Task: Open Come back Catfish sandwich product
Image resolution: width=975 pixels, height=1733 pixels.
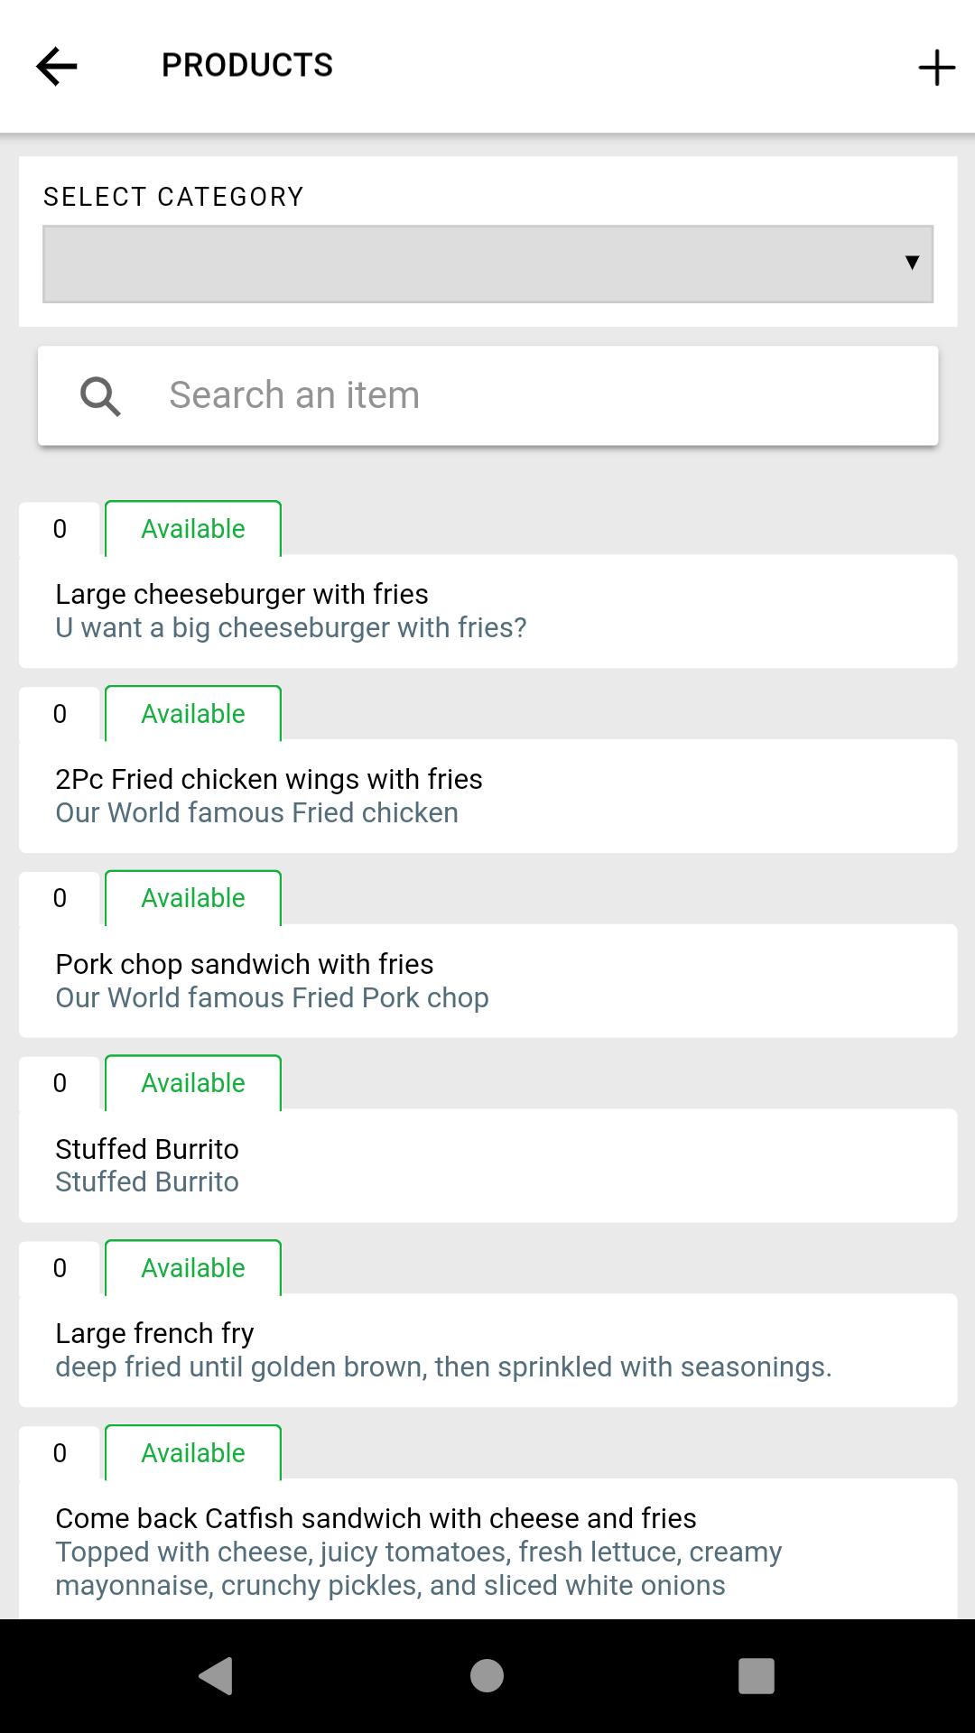Action: pos(487,1549)
